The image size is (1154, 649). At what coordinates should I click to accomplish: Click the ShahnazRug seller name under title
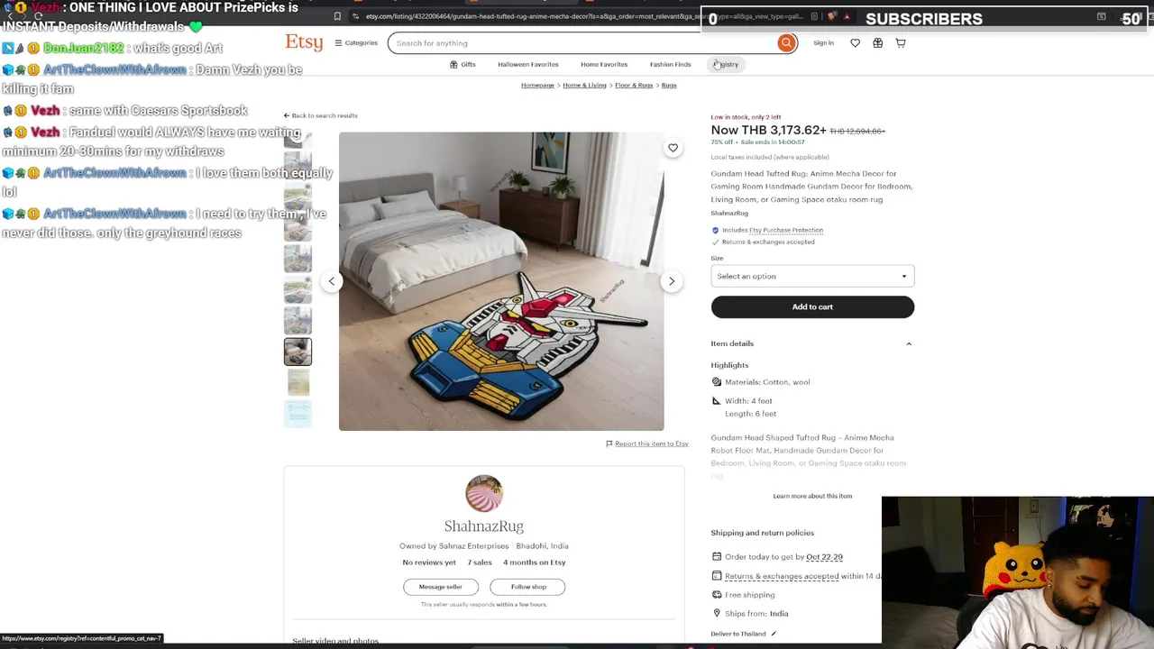(x=729, y=213)
